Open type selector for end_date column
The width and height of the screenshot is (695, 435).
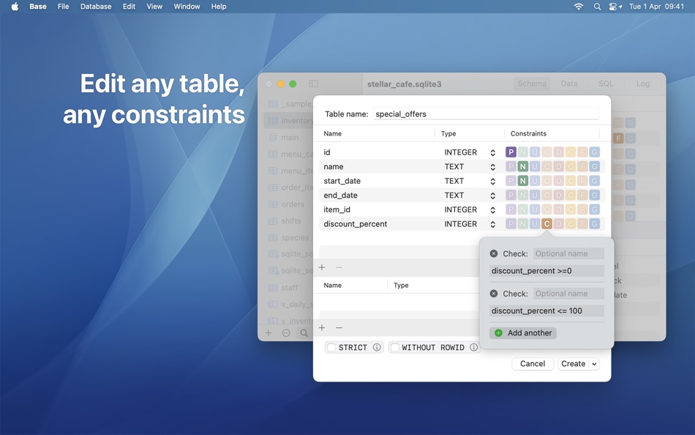pyautogui.click(x=492, y=196)
